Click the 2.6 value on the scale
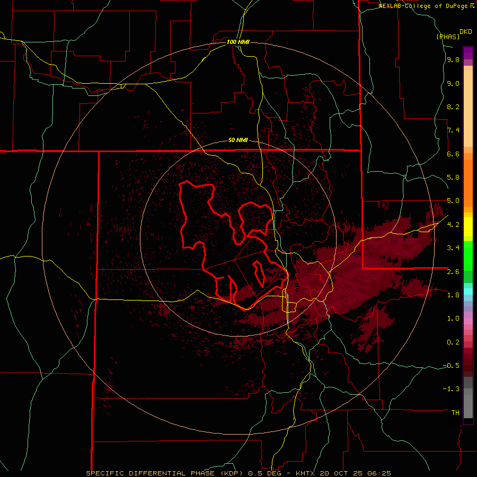Screen dimensions: 477x477 (x=453, y=272)
